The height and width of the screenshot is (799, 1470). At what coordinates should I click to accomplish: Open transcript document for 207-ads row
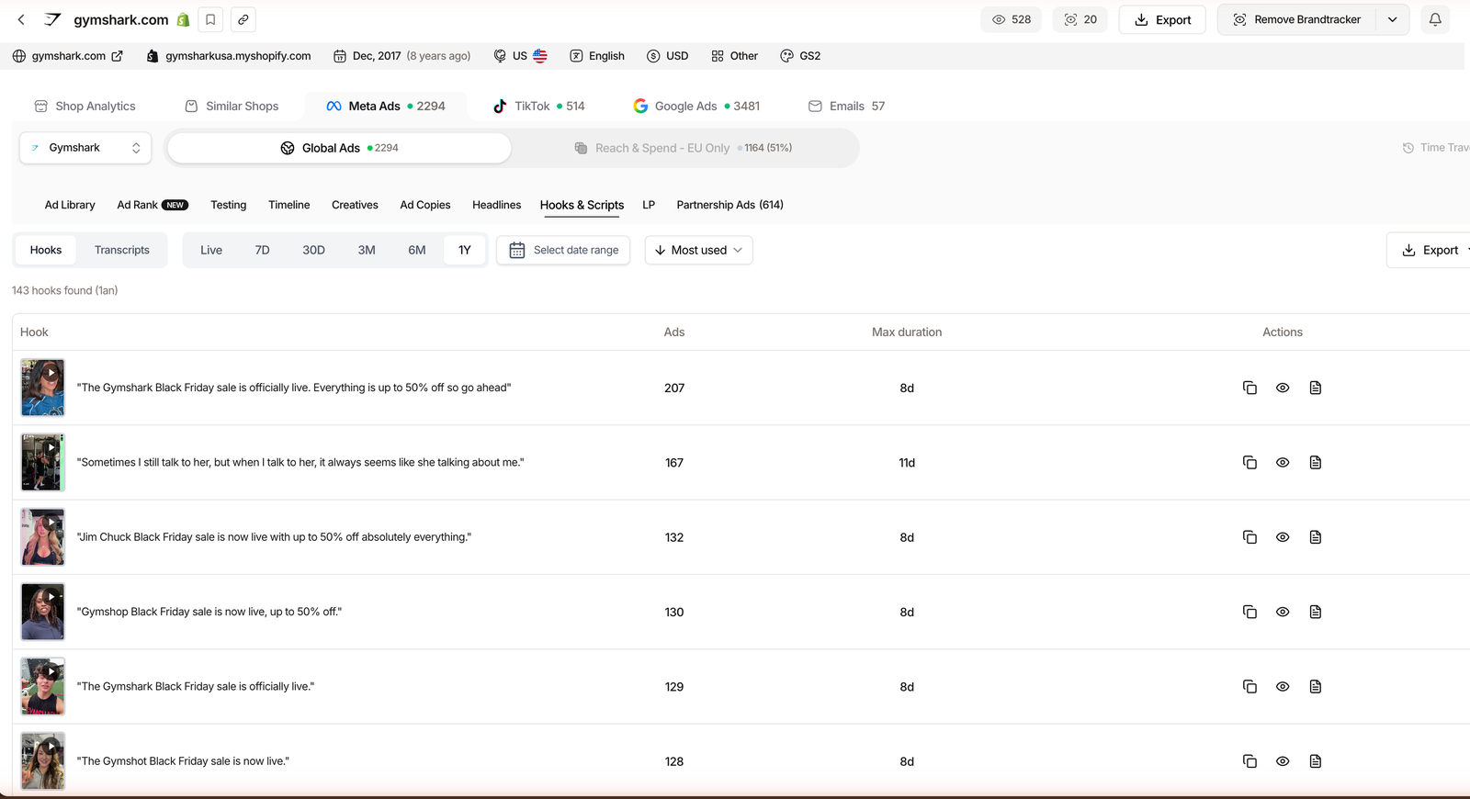coord(1316,388)
